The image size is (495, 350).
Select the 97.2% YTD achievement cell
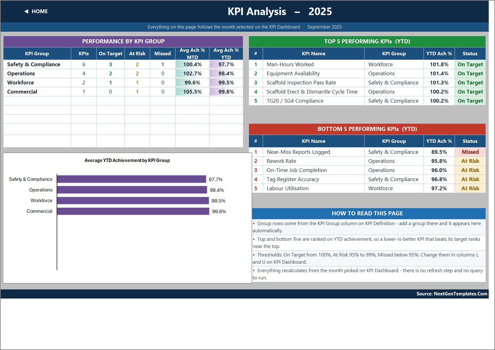coord(439,188)
